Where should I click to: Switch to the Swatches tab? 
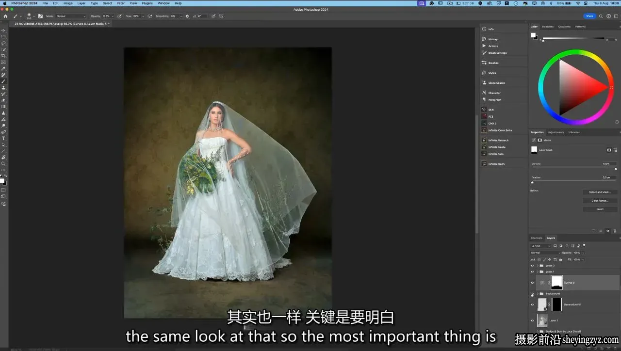point(547,27)
